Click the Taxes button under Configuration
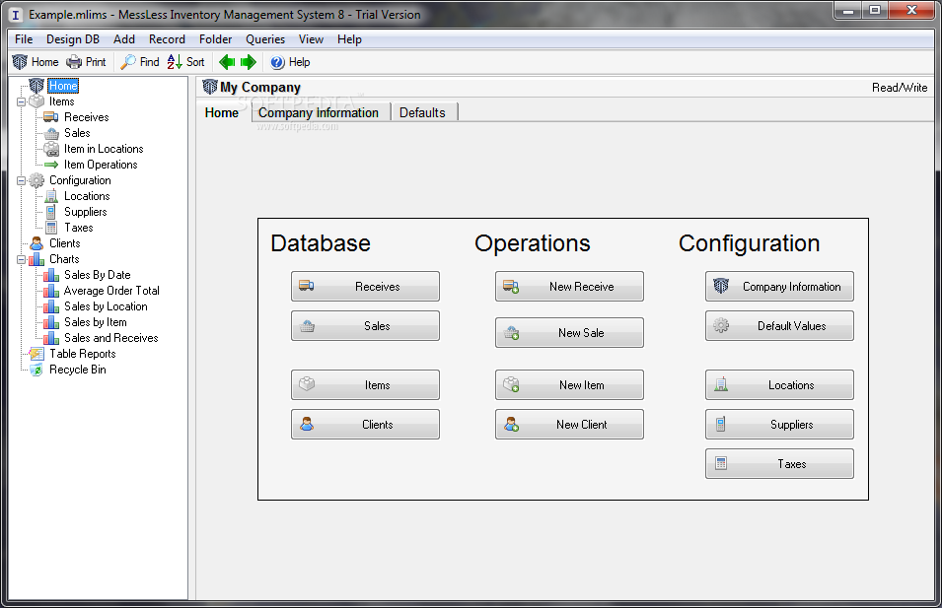 pos(779,464)
